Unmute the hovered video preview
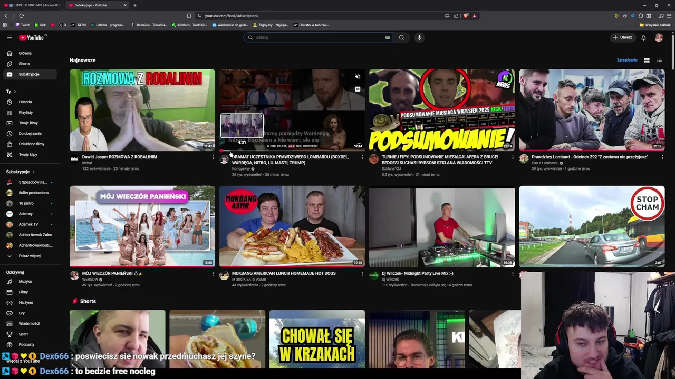675x379 pixels. click(358, 77)
